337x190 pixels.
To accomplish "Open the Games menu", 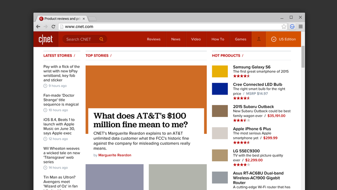I will pos(241,39).
